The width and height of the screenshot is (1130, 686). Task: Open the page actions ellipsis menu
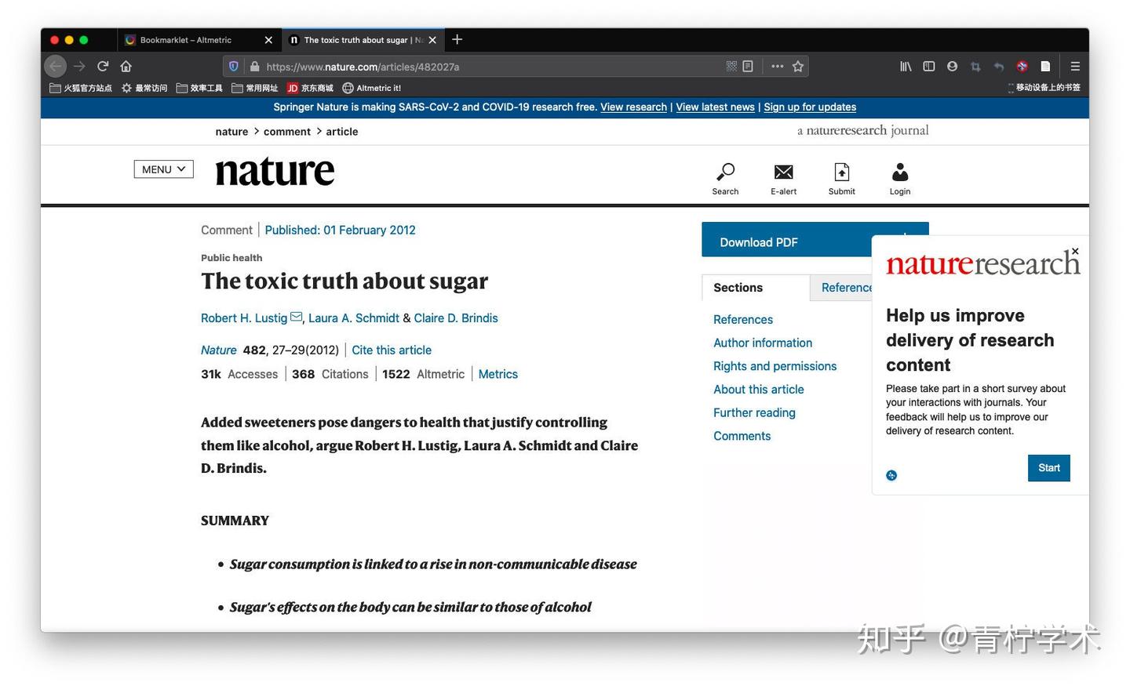tap(776, 66)
